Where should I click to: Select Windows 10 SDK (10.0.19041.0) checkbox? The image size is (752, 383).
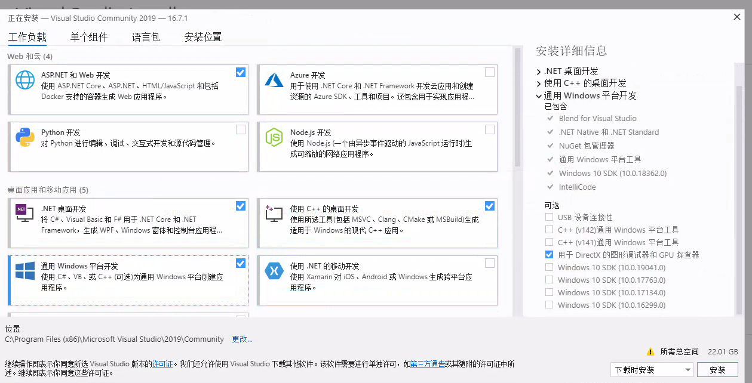point(549,267)
